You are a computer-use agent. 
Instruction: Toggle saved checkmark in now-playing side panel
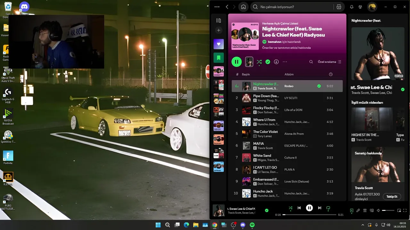pyautogui.click(x=403, y=89)
